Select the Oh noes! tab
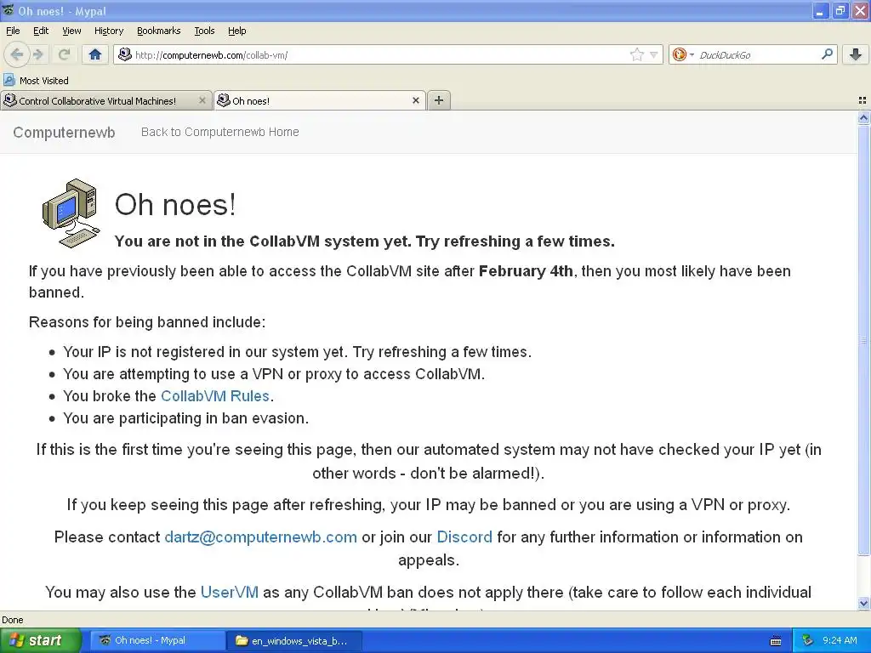Screen dimensions: 871x653 tap(320, 100)
